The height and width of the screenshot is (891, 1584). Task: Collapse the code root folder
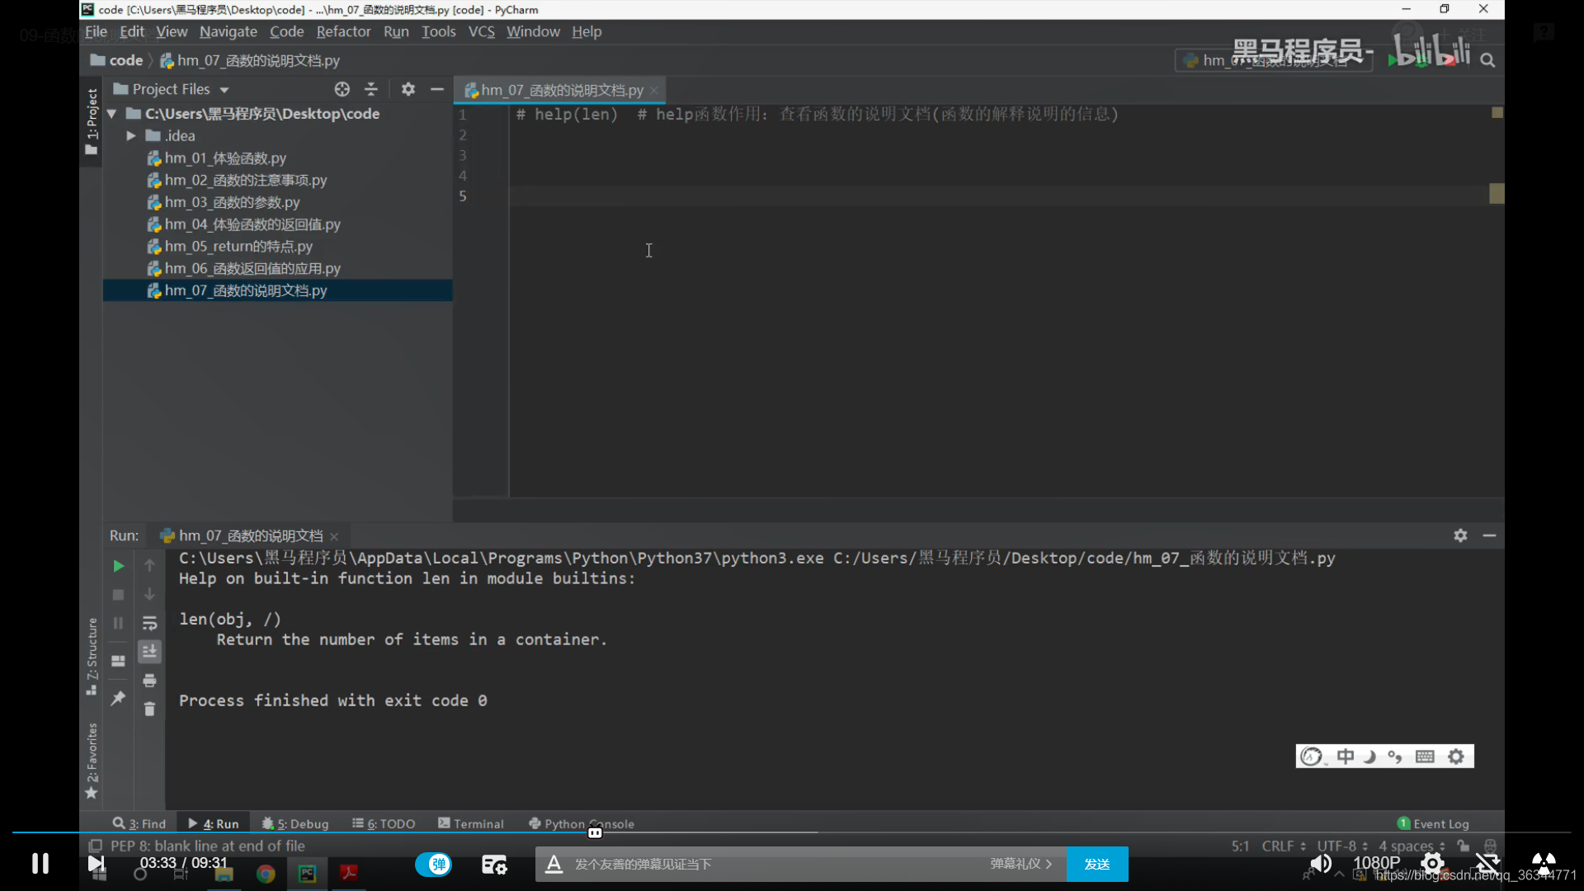pyautogui.click(x=111, y=114)
